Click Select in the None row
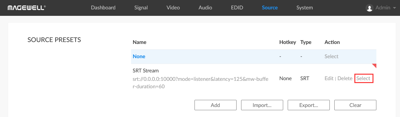Image resolution: width=400 pixels, height=117 pixels. [x=331, y=56]
